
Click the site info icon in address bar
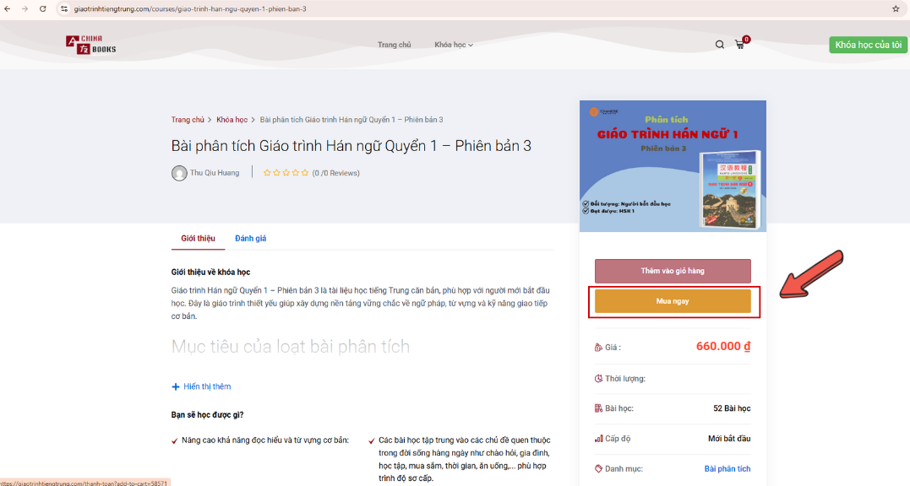[63, 10]
